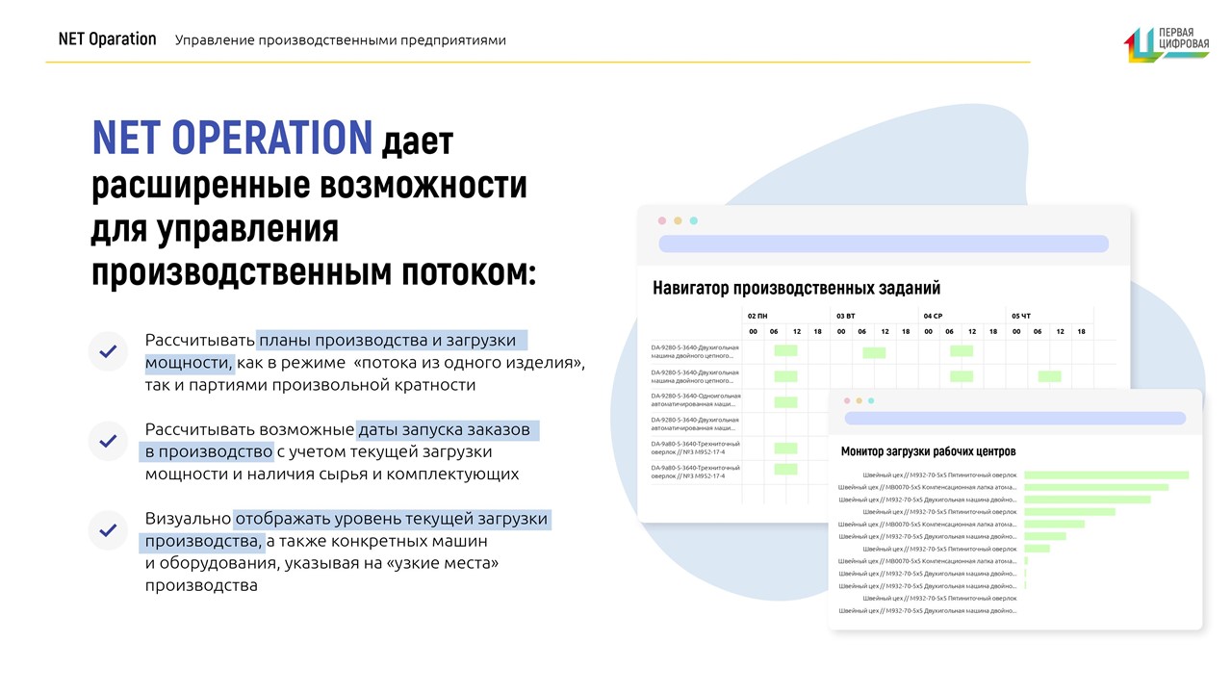1232x693 pixels.
Task: Click the NET Oparation header title
Action: tap(107, 39)
